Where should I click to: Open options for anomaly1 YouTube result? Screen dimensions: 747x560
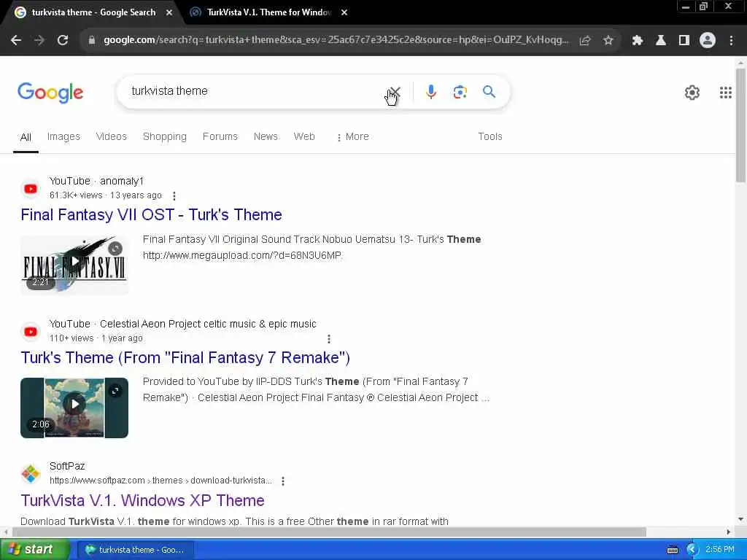click(x=174, y=195)
